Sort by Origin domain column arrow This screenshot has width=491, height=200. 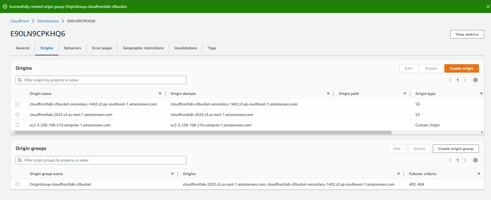[x=328, y=94]
